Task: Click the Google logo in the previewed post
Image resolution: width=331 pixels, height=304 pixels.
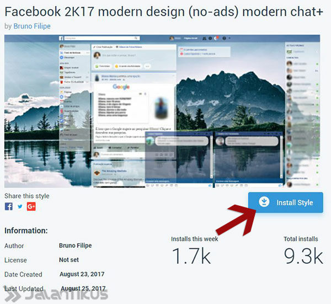Action: tap(121, 87)
